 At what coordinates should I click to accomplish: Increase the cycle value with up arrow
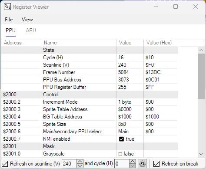click(x=133, y=162)
